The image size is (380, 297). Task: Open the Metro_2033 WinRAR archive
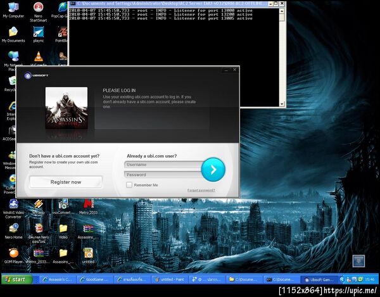point(38,256)
